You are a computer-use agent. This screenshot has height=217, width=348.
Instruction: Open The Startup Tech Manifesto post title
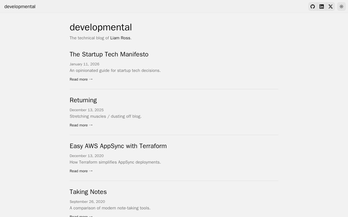pyautogui.click(x=109, y=54)
